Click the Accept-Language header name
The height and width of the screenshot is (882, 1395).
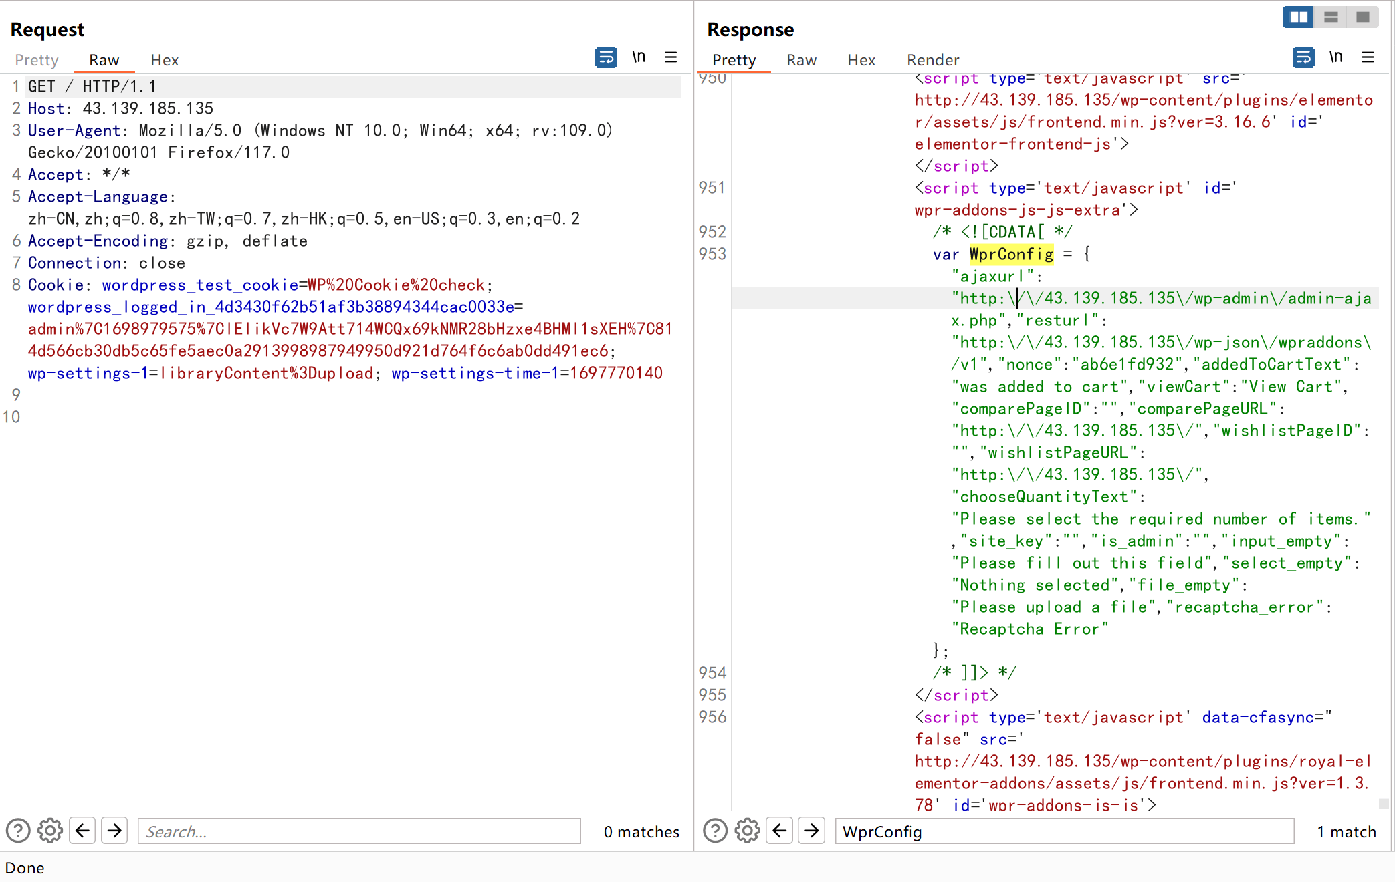click(x=98, y=196)
